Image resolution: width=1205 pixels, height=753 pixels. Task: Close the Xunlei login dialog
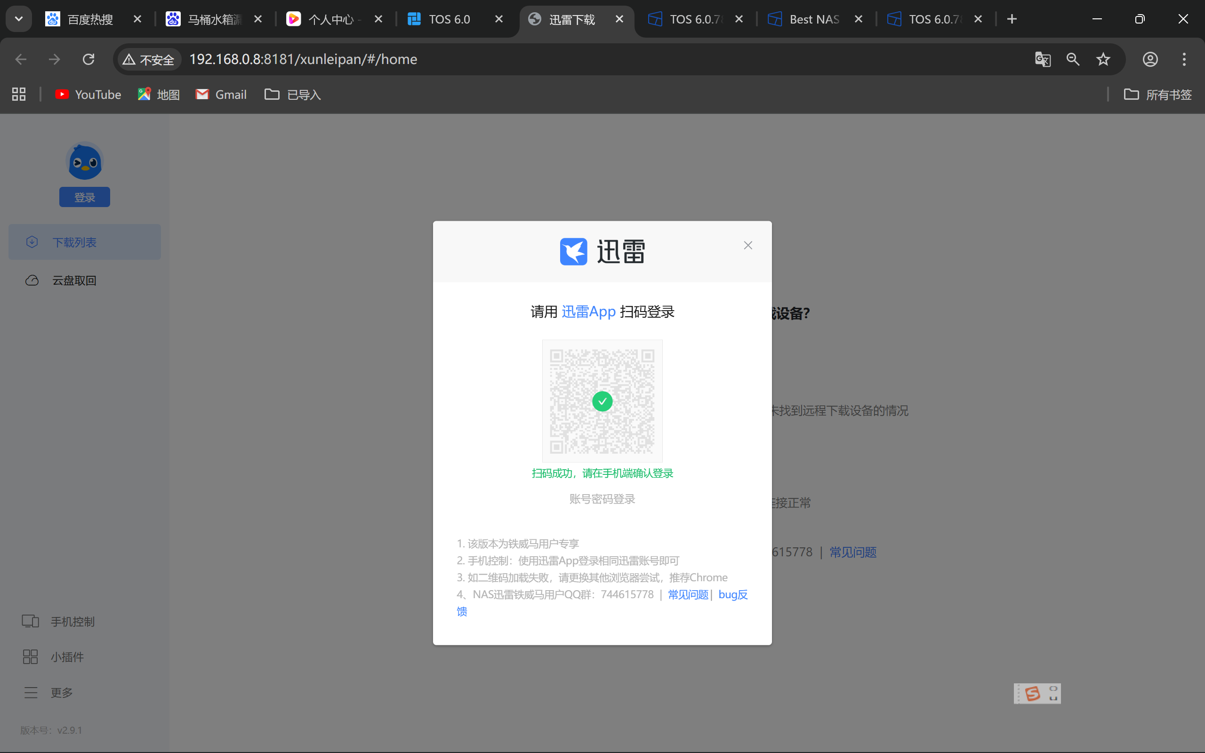[747, 245]
